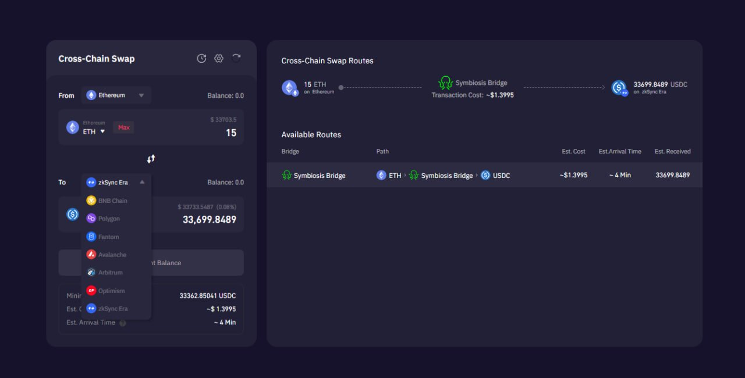Image resolution: width=745 pixels, height=378 pixels.
Task: Click the Est. Cost column header
Action: [574, 151]
